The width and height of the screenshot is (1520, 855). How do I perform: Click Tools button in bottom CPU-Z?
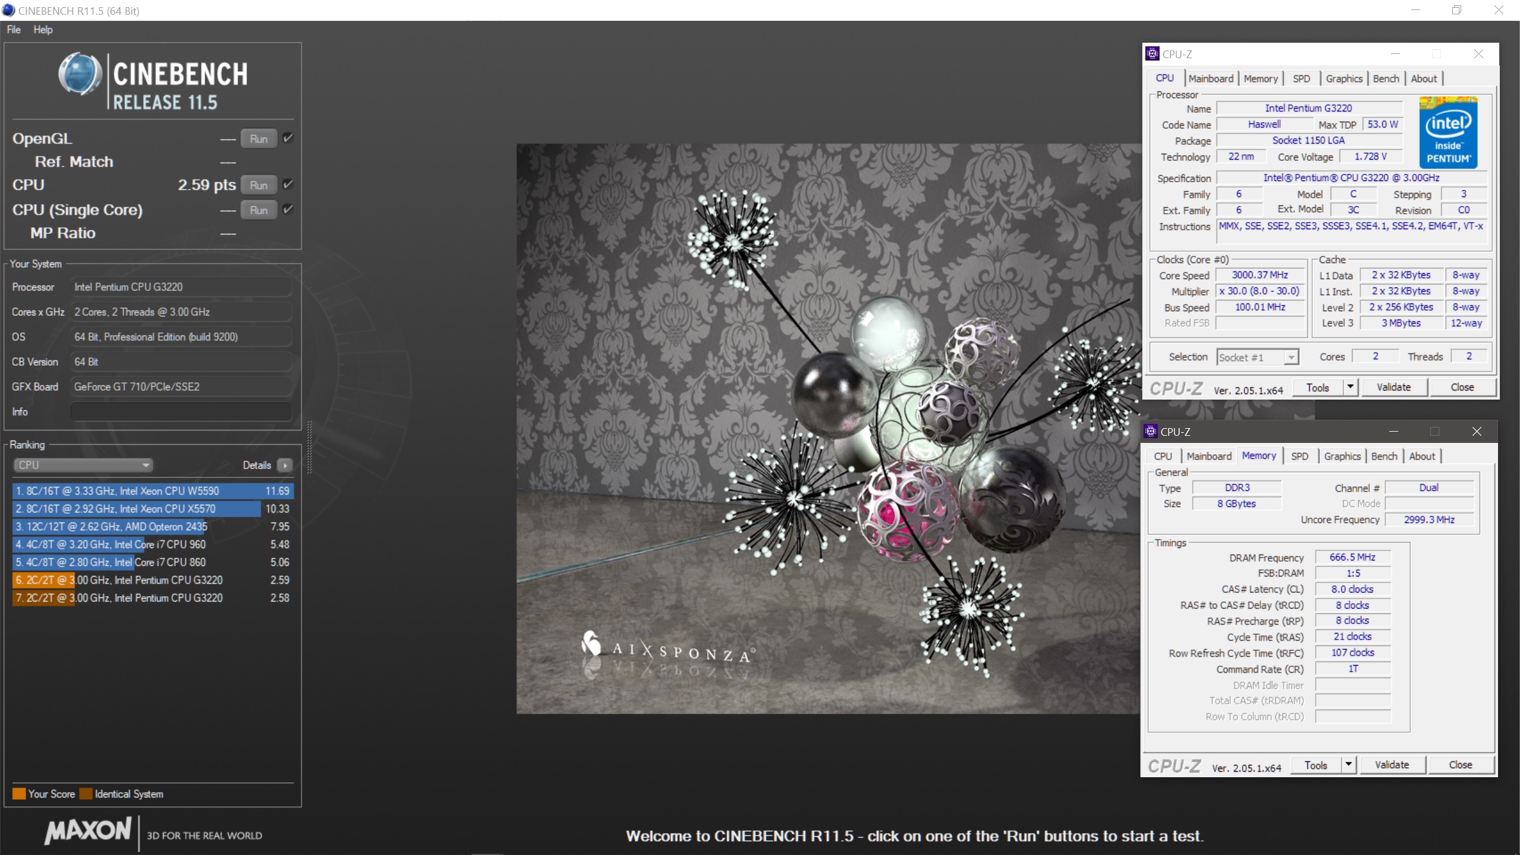(1316, 765)
